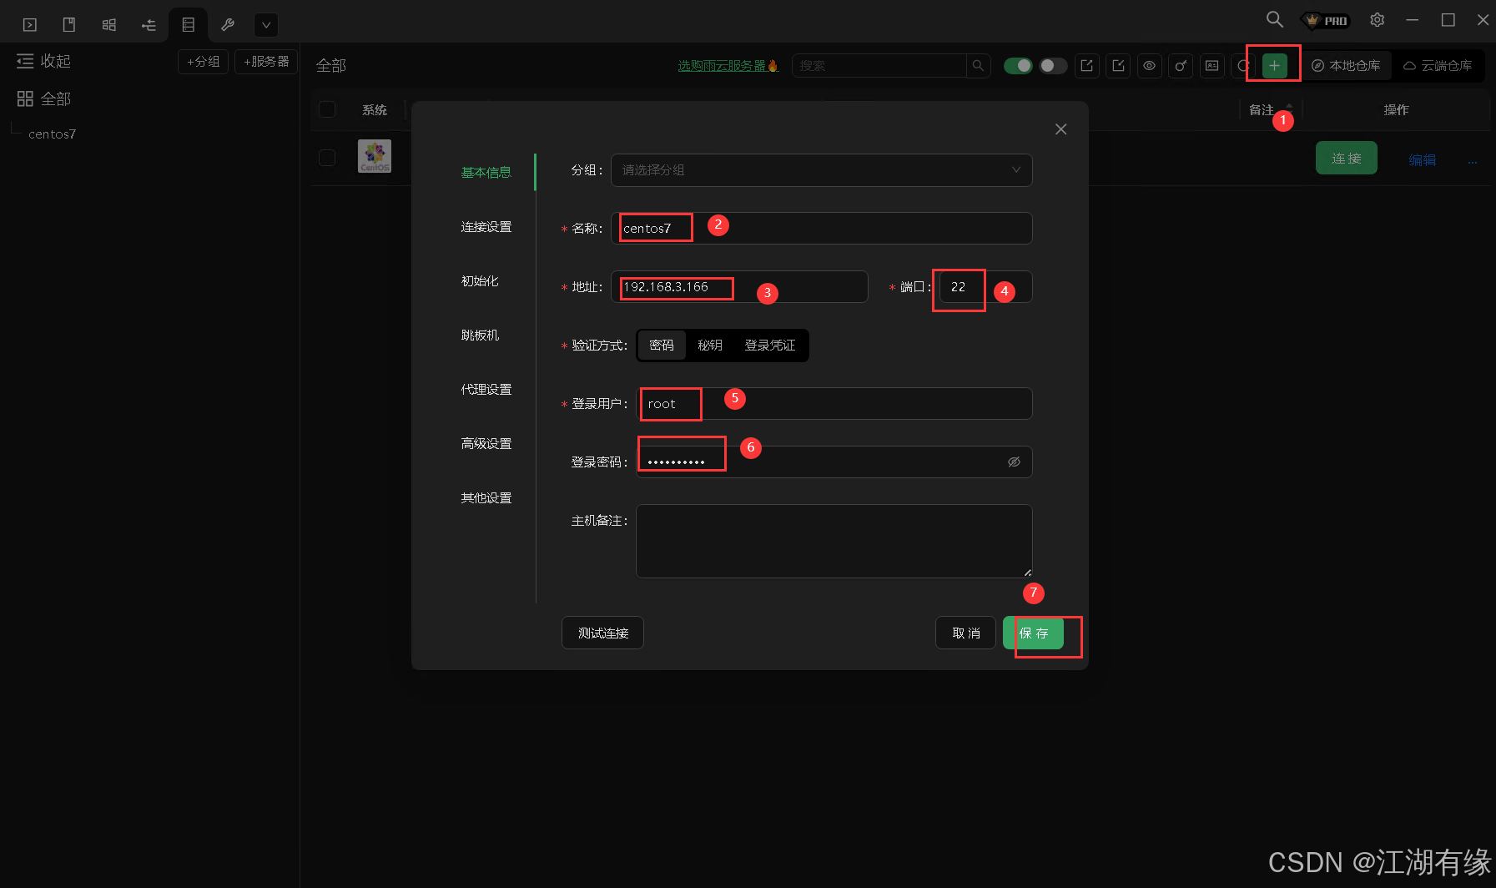Toggle password visibility with the eye icon

(1015, 462)
